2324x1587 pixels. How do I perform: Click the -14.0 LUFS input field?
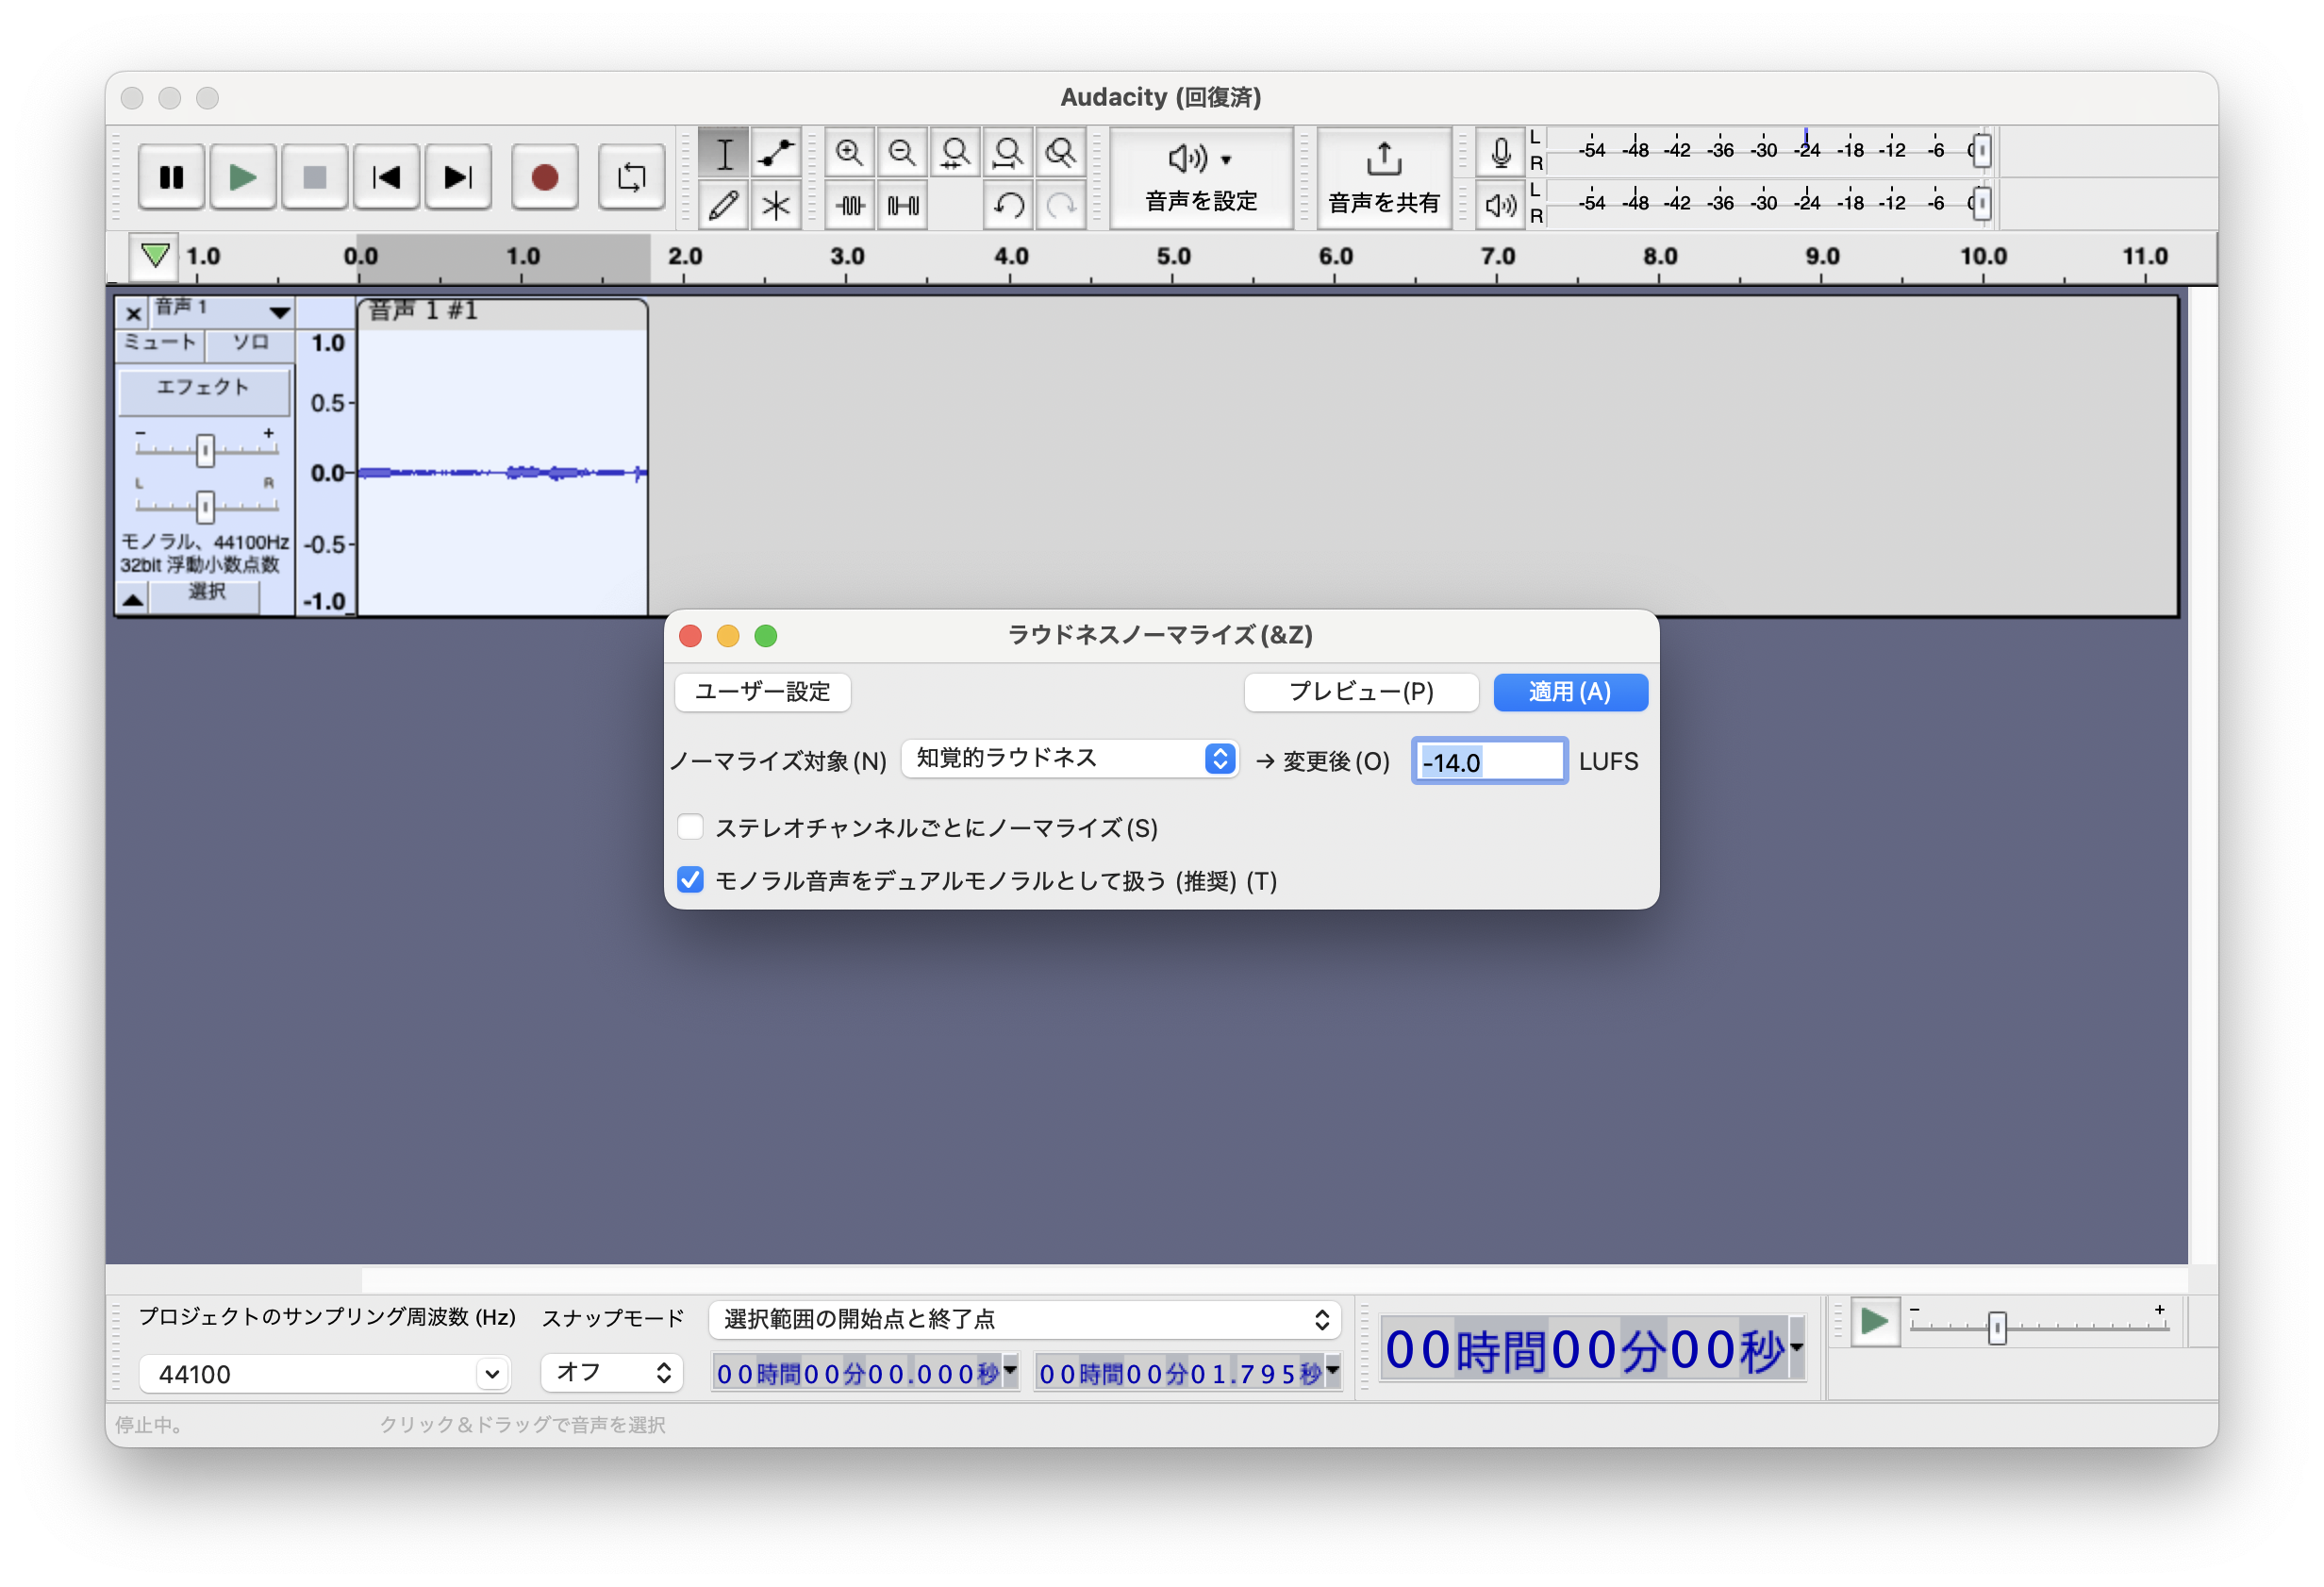[x=1489, y=761]
